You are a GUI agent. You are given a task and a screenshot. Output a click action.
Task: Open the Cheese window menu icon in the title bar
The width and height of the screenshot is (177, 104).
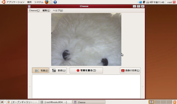click(29, 6)
